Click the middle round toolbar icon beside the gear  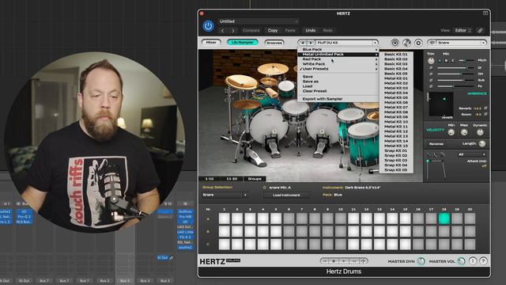[x=406, y=43]
